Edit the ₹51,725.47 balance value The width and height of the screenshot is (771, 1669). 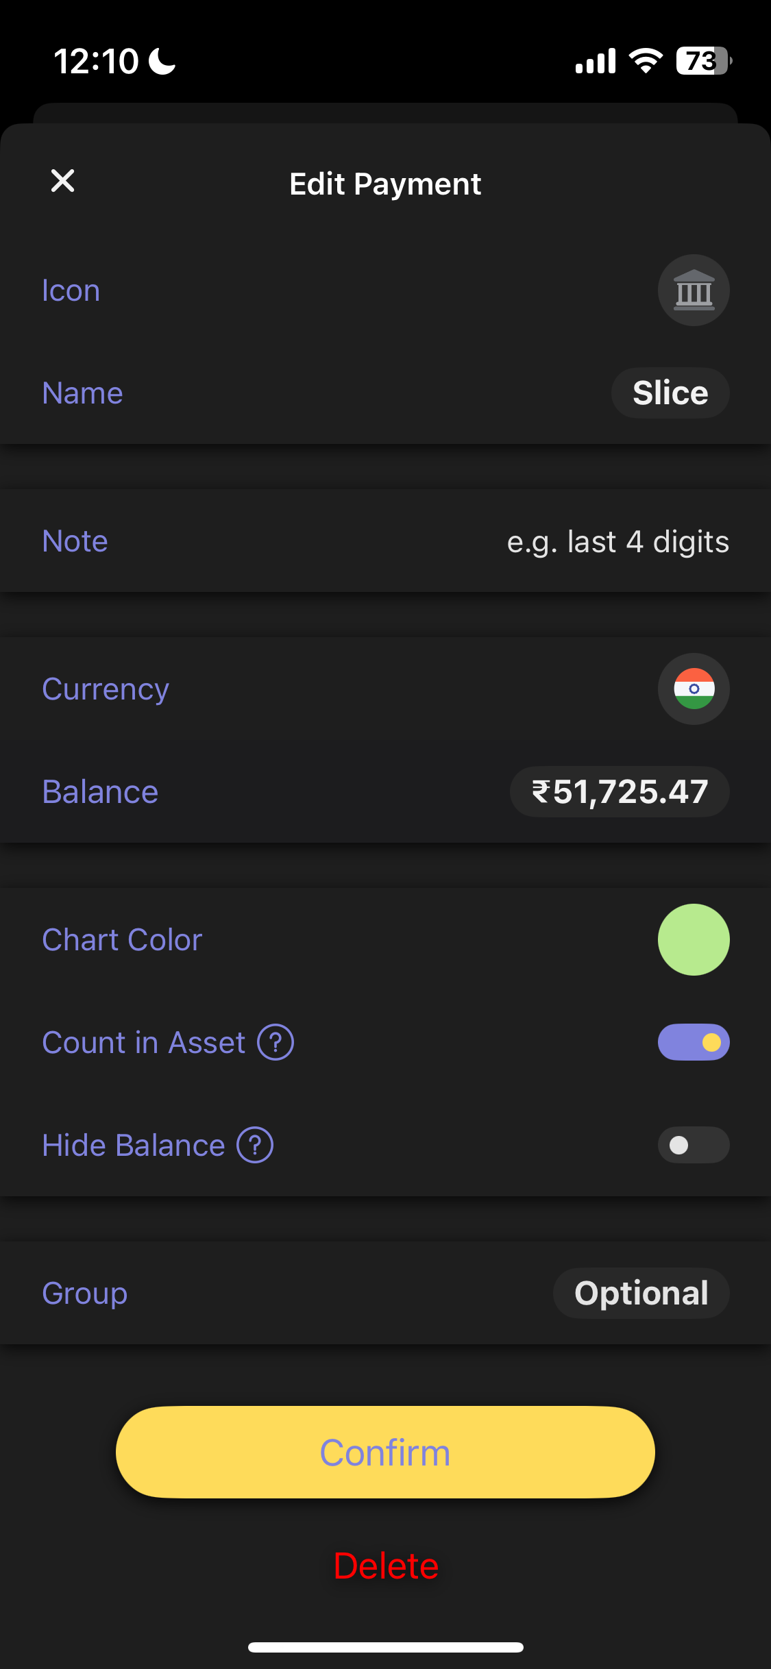(620, 792)
